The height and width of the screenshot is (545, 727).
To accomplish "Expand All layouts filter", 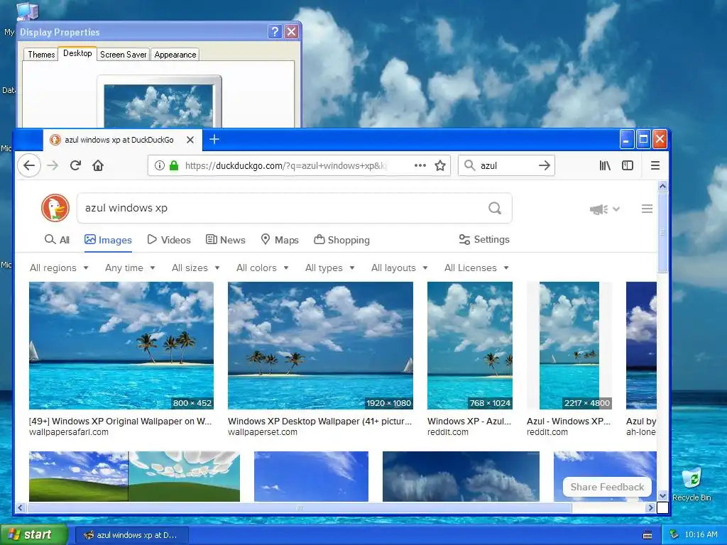I will [x=399, y=268].
